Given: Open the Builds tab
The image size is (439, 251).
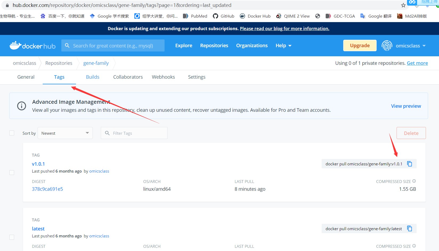Looking at the screenshot, I should [93, 77].
